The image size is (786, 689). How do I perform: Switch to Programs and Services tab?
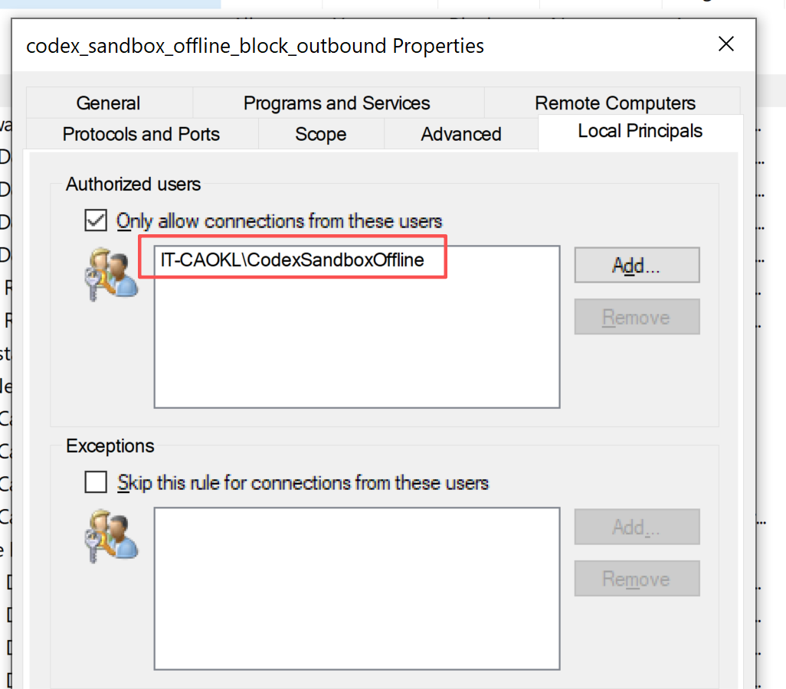click(337, 103)
